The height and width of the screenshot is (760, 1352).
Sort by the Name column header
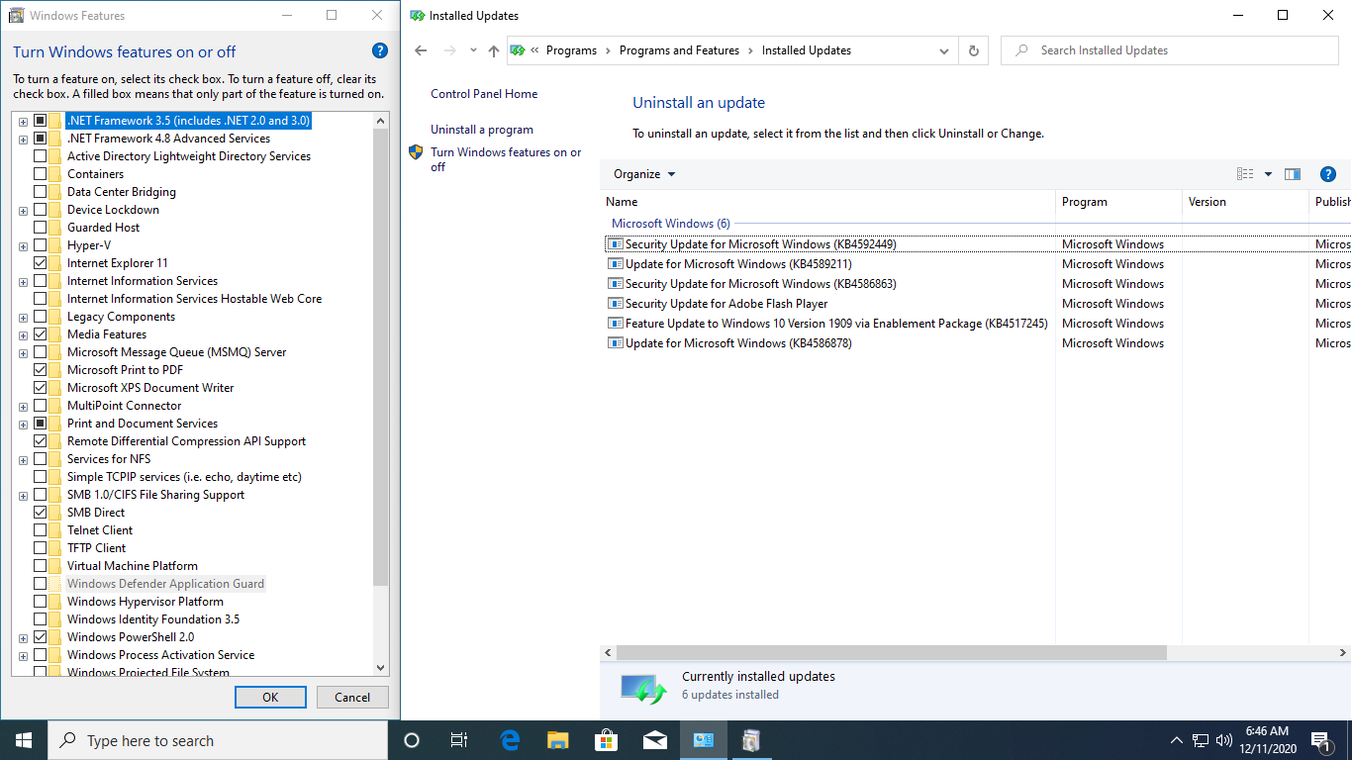click(x=827, y=202)
